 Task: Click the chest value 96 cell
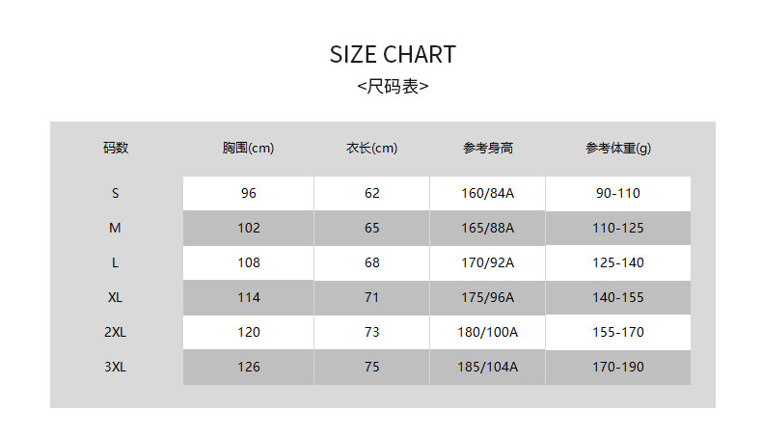coord(249,193)
